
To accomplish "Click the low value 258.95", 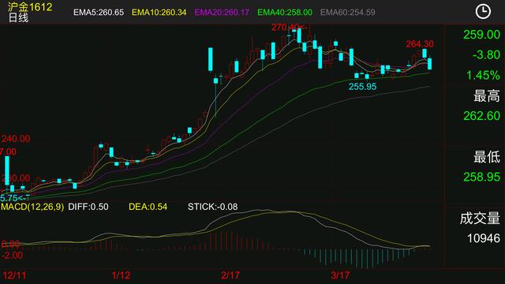I will pos(481,177).
